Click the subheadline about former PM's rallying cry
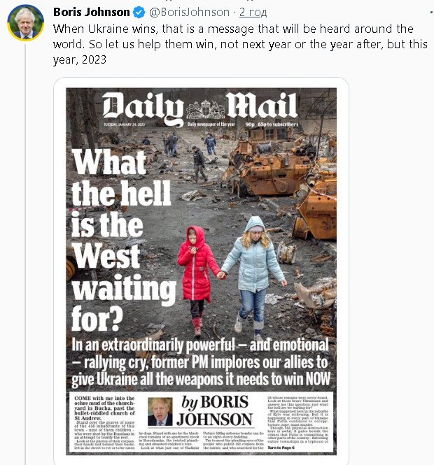Screen dimensions: 434x465 (x=201, y=362)
